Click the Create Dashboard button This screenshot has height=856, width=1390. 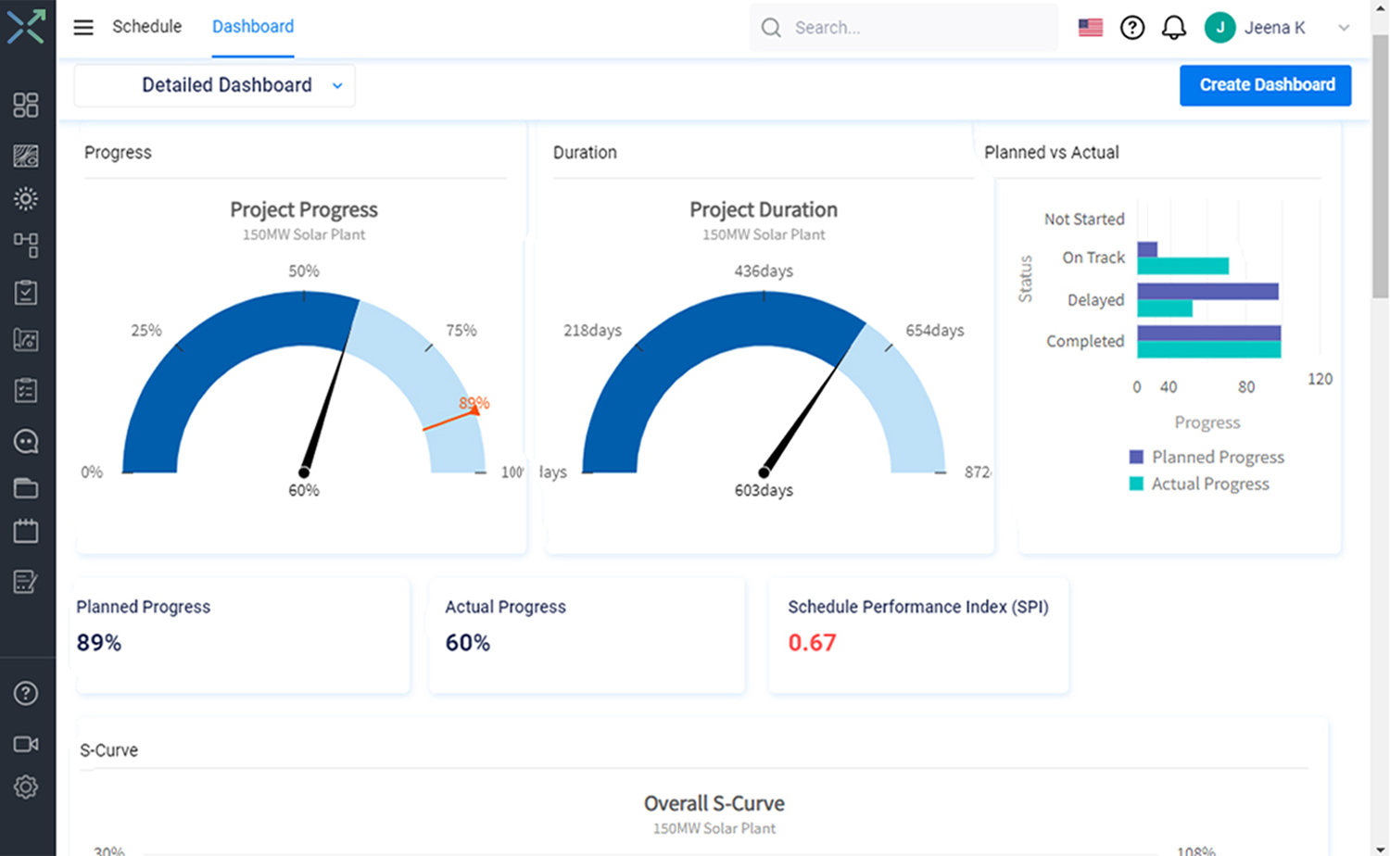[x=1265, y=85]
